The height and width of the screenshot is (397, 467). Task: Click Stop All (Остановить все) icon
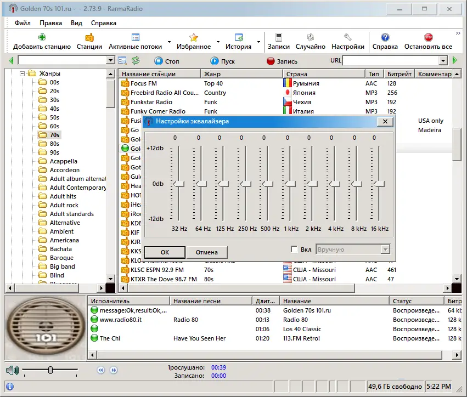pos(428,38)
